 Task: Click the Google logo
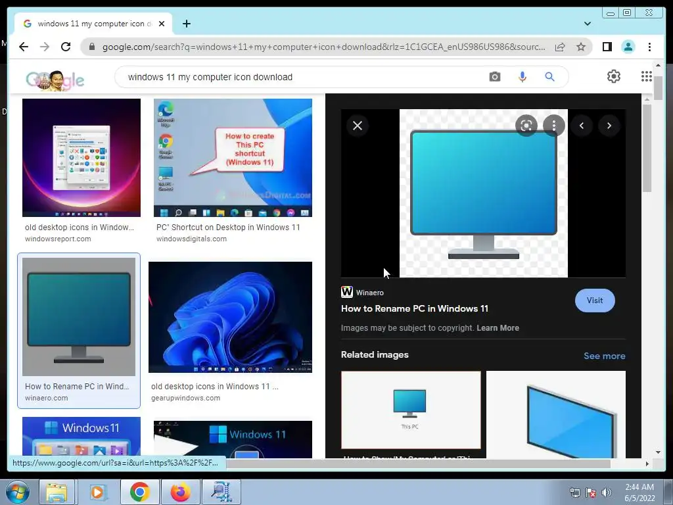click(55, 80)
